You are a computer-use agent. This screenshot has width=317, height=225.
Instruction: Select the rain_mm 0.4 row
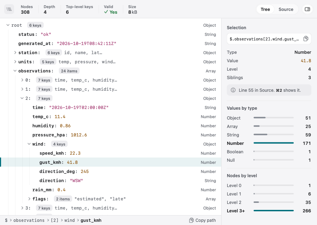[111, 190]
